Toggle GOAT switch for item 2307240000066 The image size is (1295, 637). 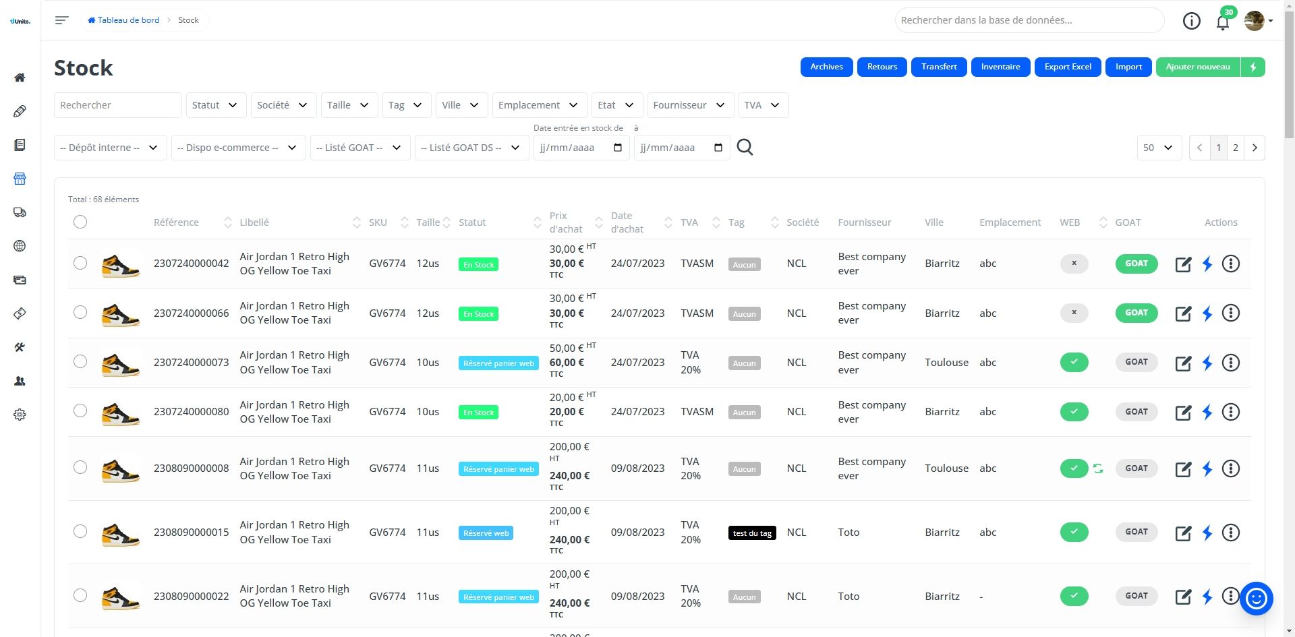(1136, 313)
